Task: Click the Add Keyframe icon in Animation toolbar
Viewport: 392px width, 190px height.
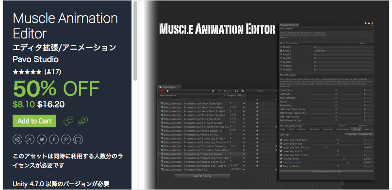Action: [236, 91]
